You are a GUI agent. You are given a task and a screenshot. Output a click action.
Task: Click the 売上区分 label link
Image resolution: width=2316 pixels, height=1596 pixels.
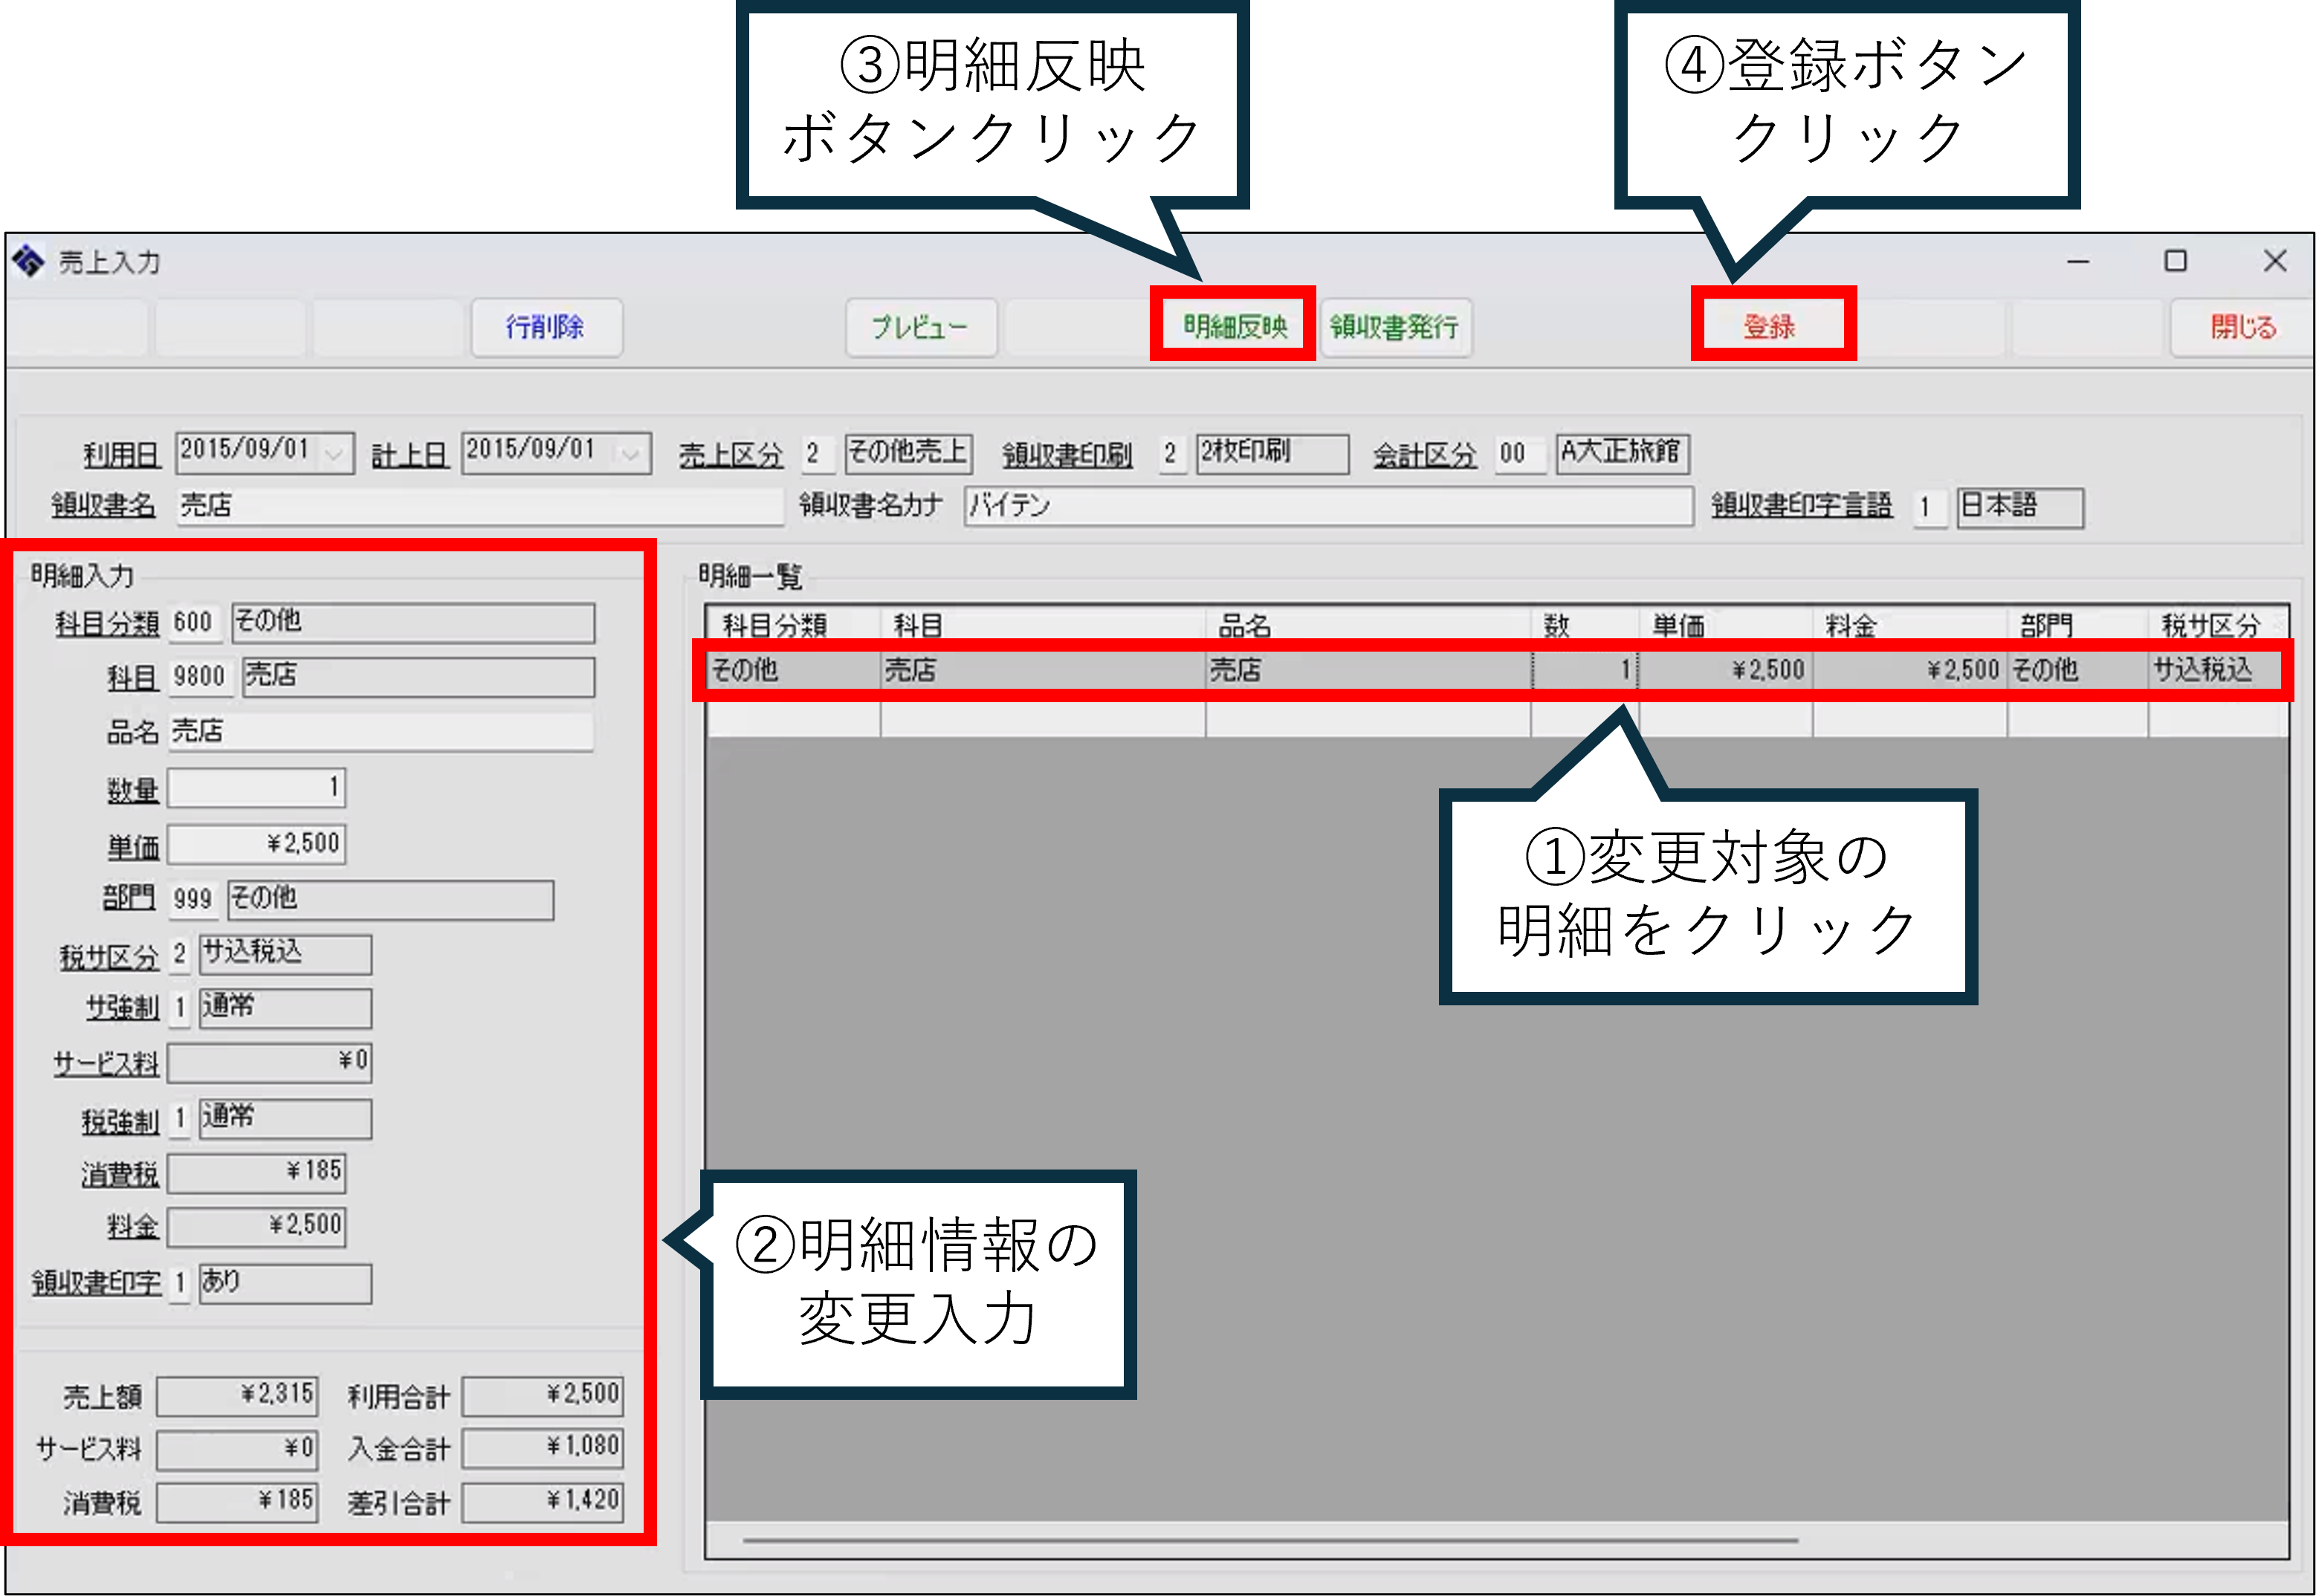click(731, 455)
